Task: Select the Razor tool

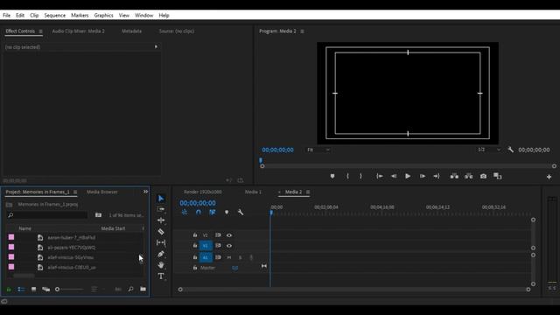Action: pos(161,231)
